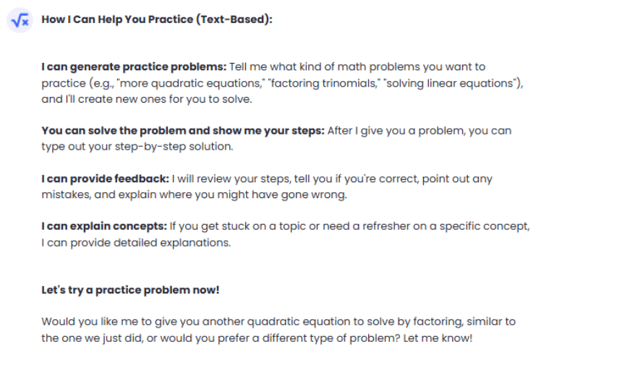Click the bold 'I can provide feedback:' label
The width and height of the screenshot is (643, 365).
pos(105,179)
